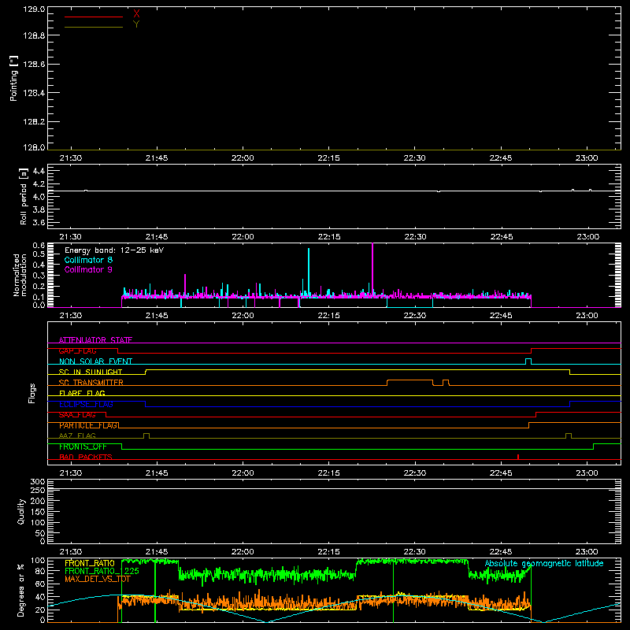Click 23:00 label under the Flags panel
The width and height of the screenshot is (630, 630).
587,473
